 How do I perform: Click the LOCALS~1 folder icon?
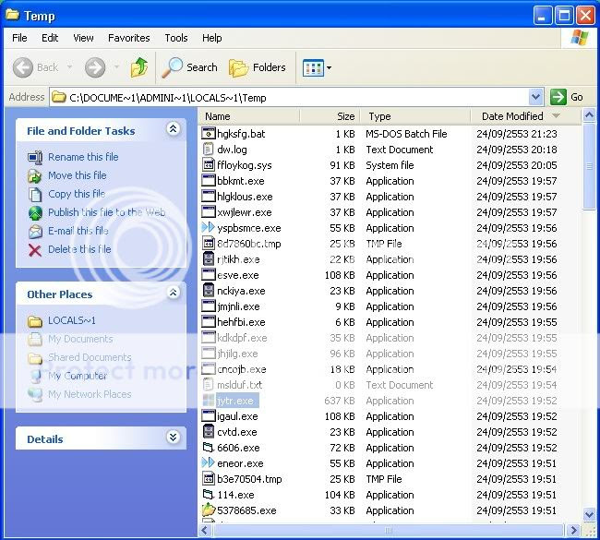click(x=35, y=321)
